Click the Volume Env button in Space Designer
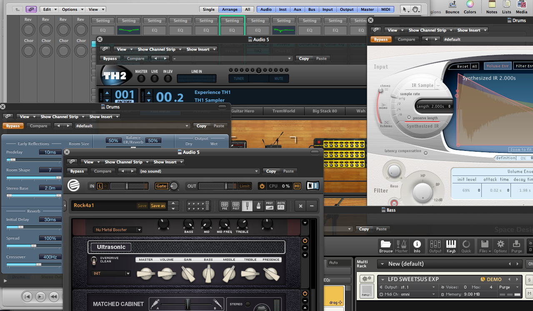533x311 pixels. pos(498,66)
